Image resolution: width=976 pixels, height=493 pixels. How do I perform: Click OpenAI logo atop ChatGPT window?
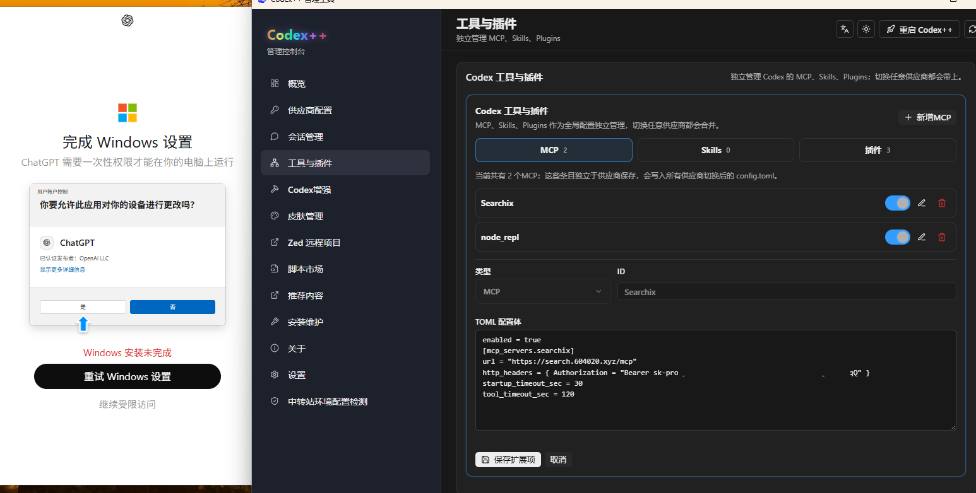[128, 21]
